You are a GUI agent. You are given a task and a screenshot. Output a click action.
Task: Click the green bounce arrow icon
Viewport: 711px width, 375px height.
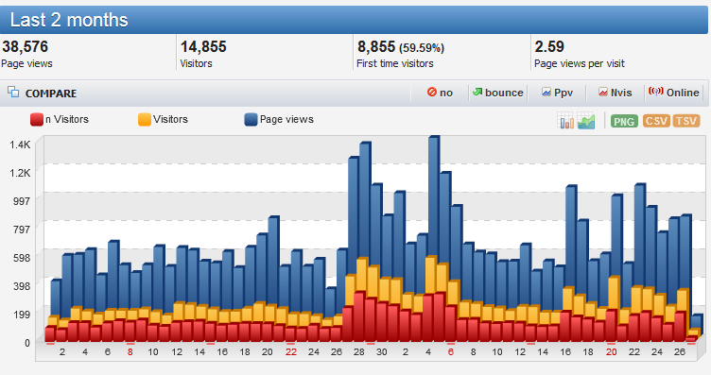[477, 92]
